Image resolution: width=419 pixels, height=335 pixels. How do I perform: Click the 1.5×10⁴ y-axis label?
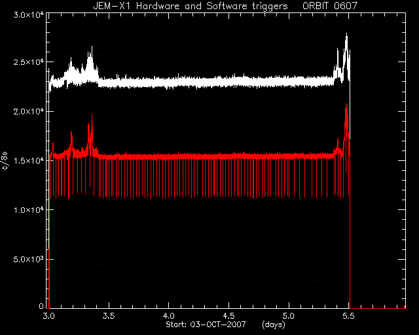(29, 160)
